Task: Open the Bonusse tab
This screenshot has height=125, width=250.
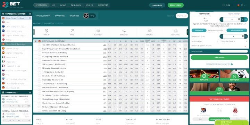Action: pos(89,5)
